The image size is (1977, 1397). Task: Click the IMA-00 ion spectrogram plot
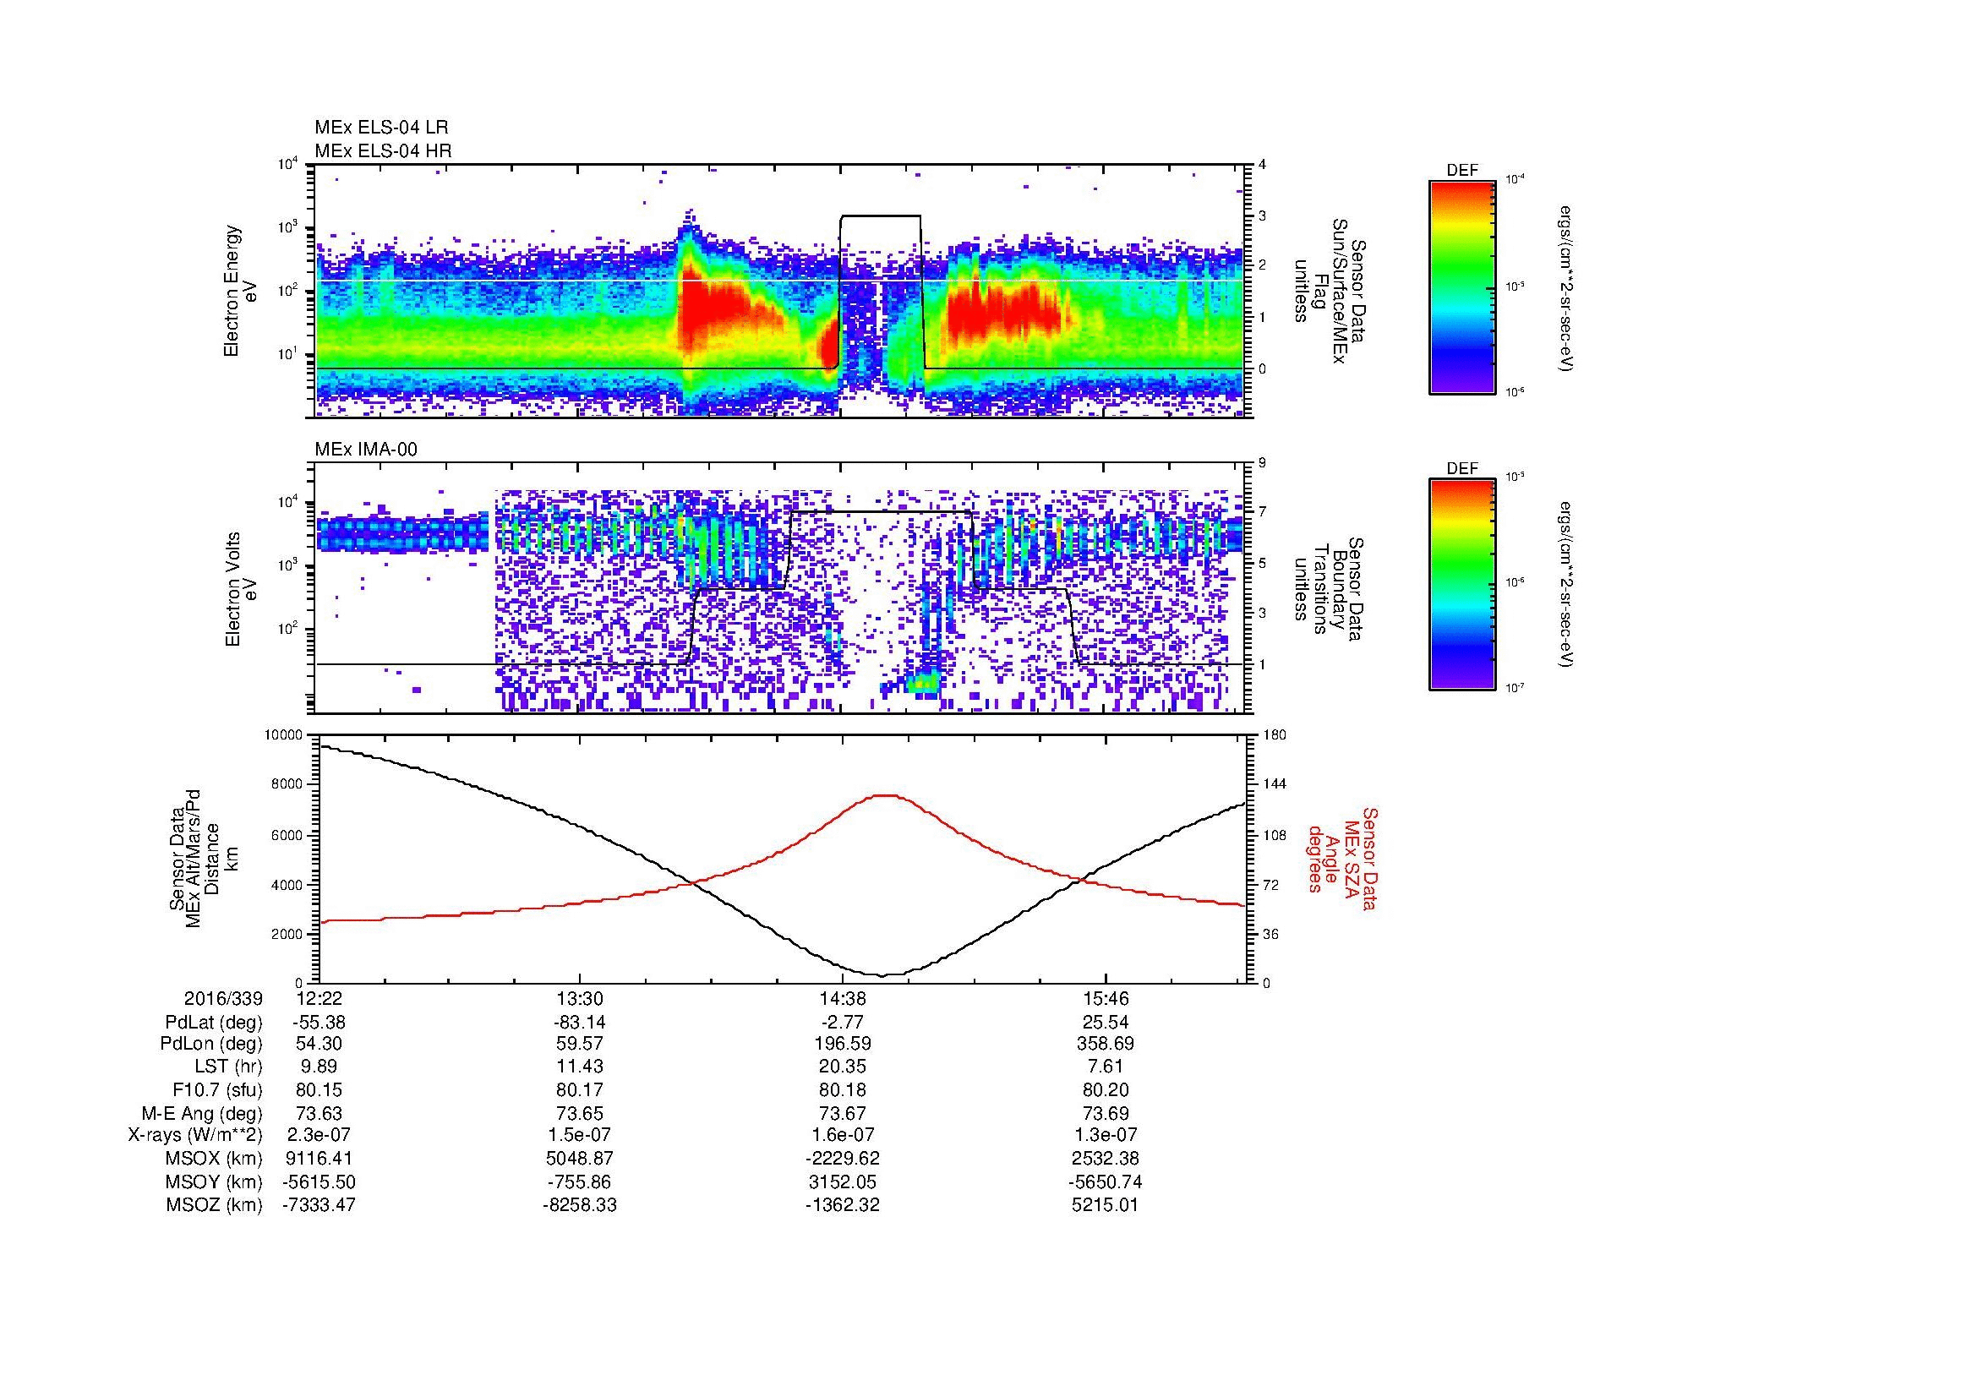(780, 589)
